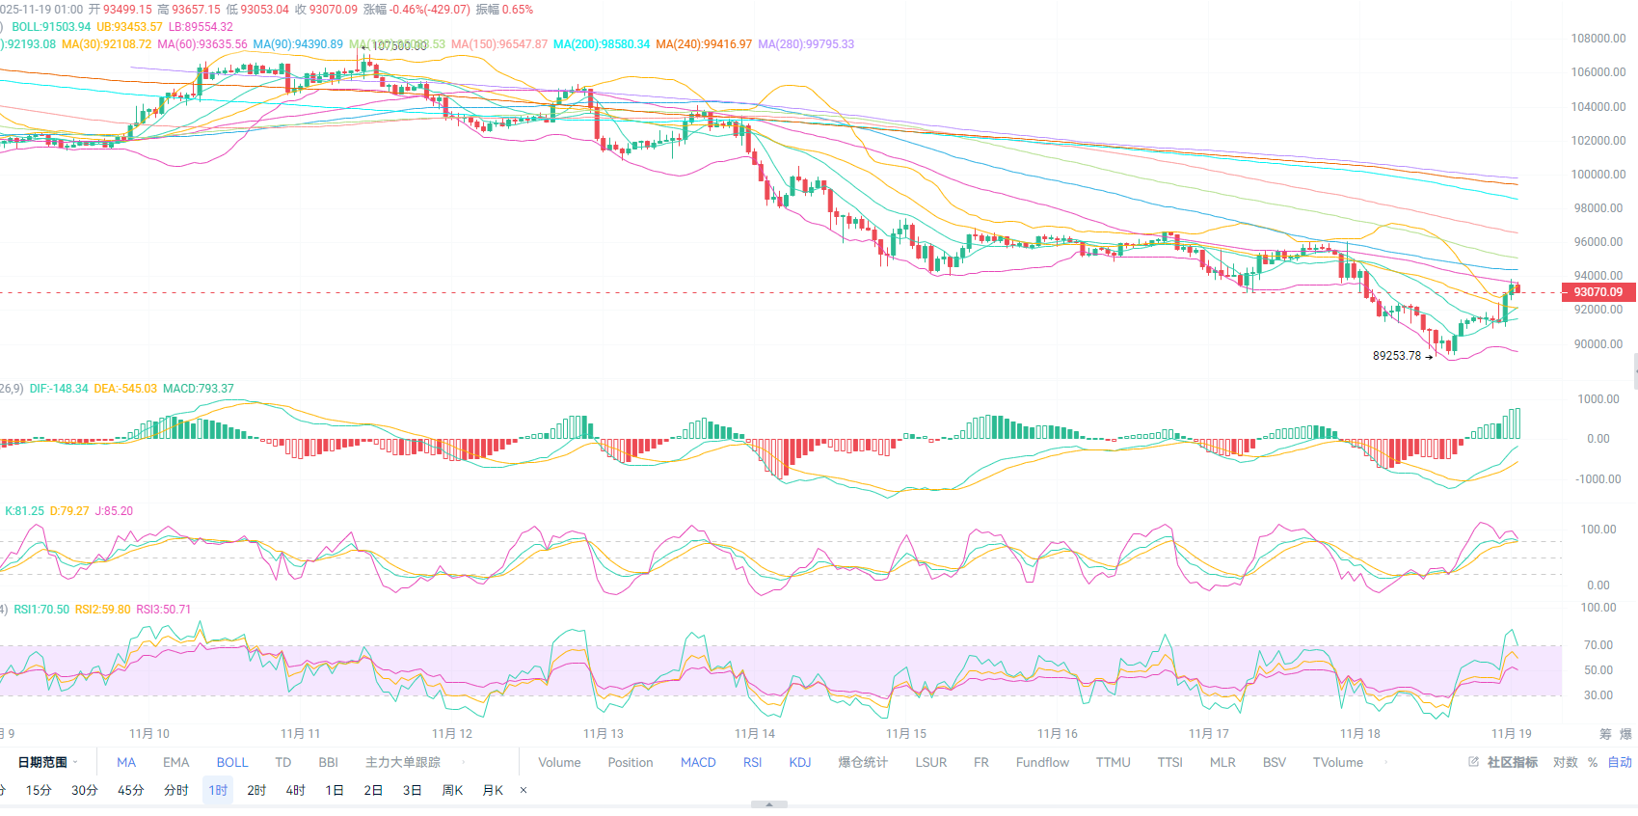The height and width of the screenshot is (816, 1638).
Task: Select the Fundflow indicator
Action: point(1042,762)
